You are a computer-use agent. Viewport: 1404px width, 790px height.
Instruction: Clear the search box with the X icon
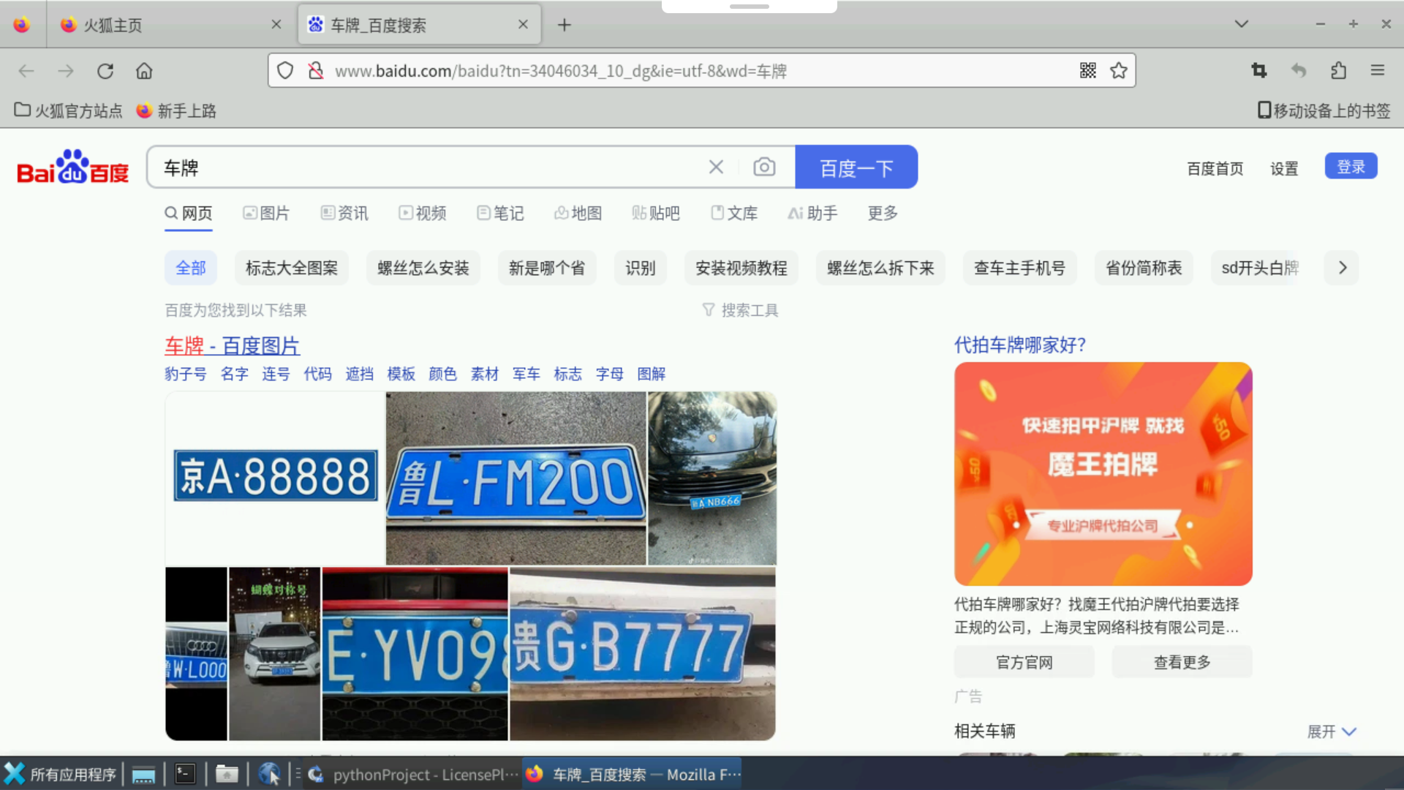point(715,167)
